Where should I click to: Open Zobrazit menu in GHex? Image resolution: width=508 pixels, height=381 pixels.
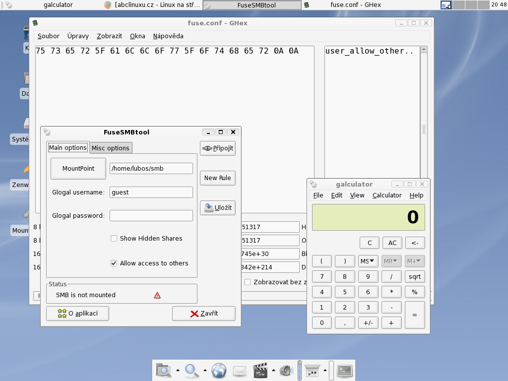(109, 36)
